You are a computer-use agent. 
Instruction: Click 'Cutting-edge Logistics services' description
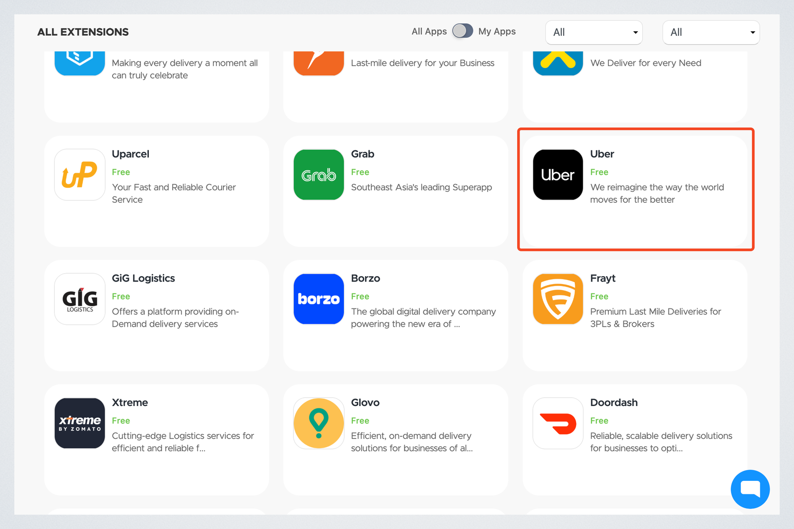183,442
